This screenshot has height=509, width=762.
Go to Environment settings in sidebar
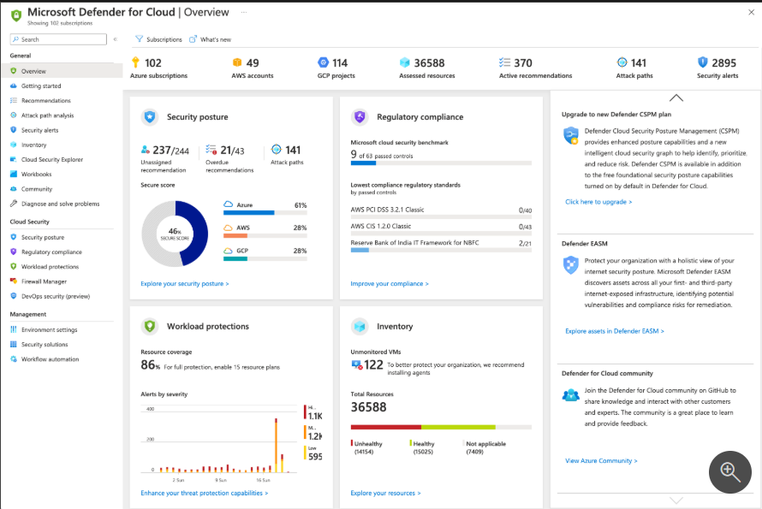coord(49,329)
